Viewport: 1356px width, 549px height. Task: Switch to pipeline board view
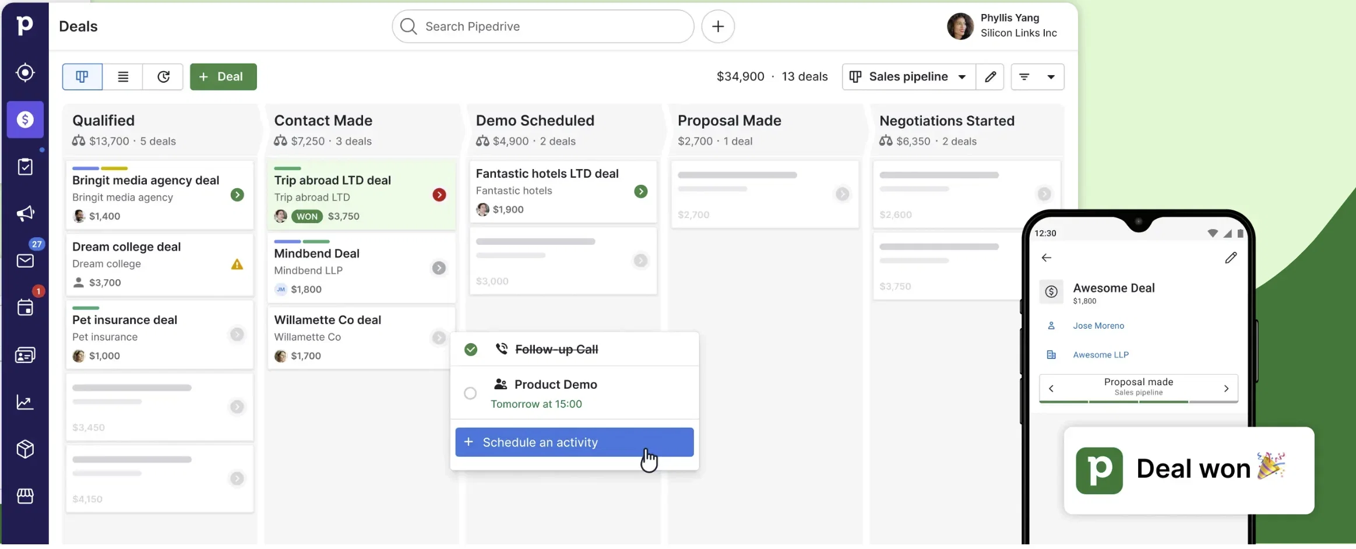(82, 77)
